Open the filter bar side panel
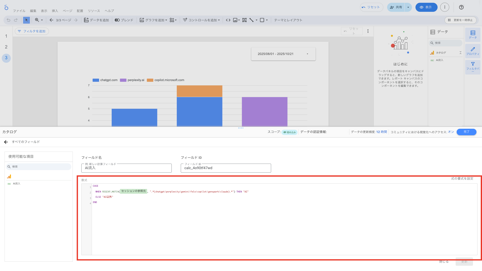 [472, 67]
